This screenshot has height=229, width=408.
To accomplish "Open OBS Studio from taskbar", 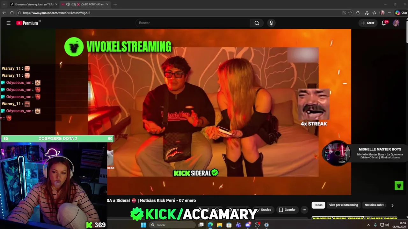I will coord(257,225).
